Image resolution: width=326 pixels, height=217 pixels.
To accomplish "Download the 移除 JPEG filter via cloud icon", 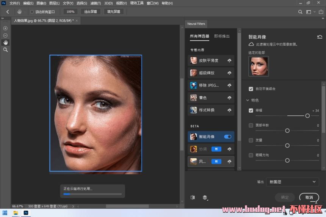I will tap(229, 85).
